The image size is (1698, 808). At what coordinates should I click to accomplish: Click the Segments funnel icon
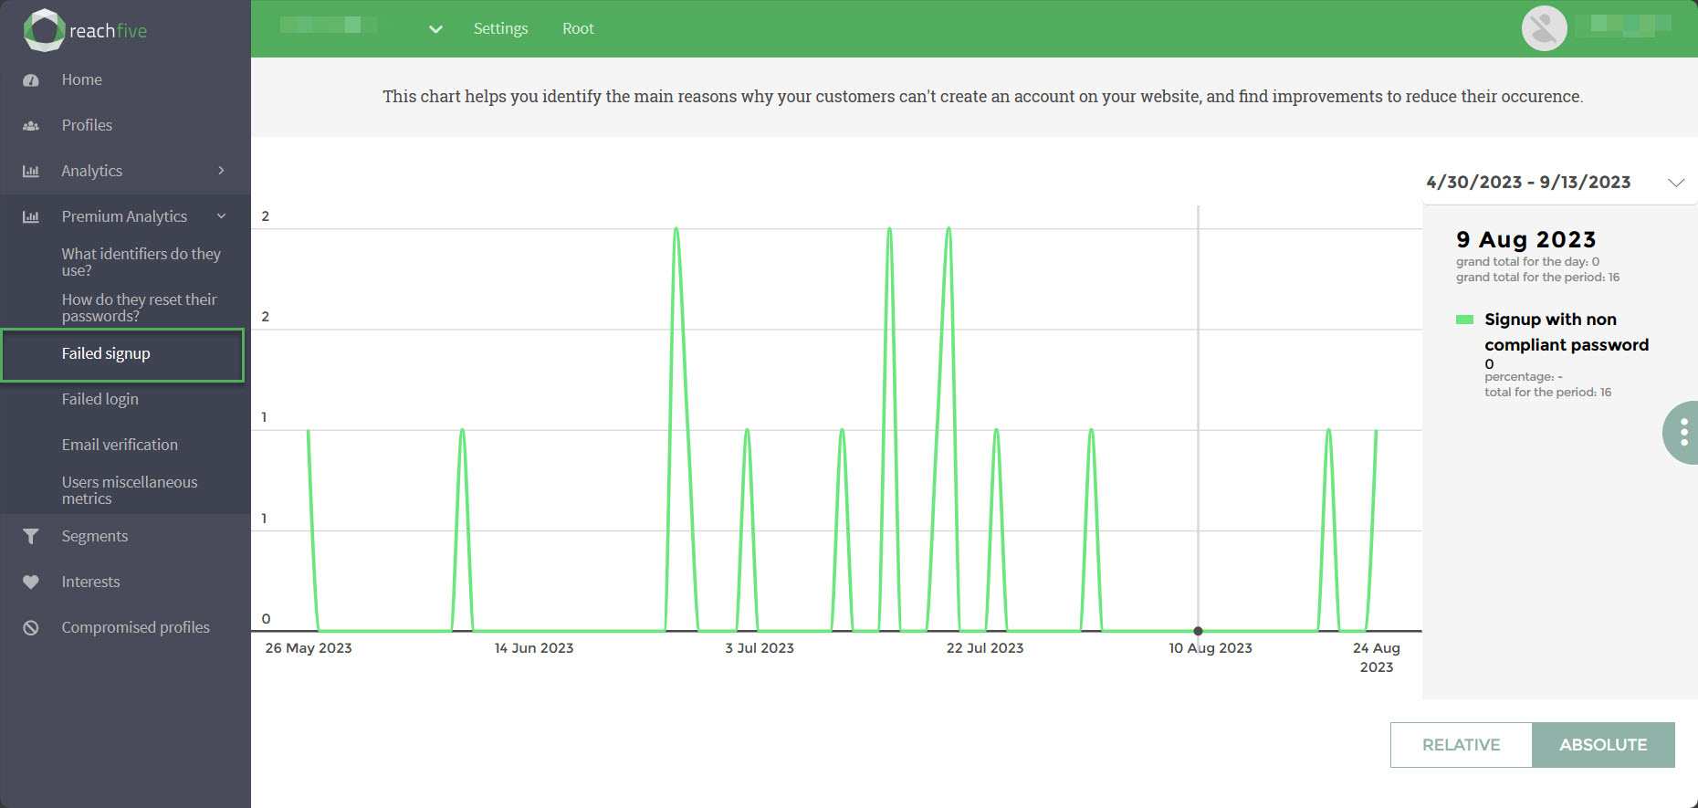31,537
